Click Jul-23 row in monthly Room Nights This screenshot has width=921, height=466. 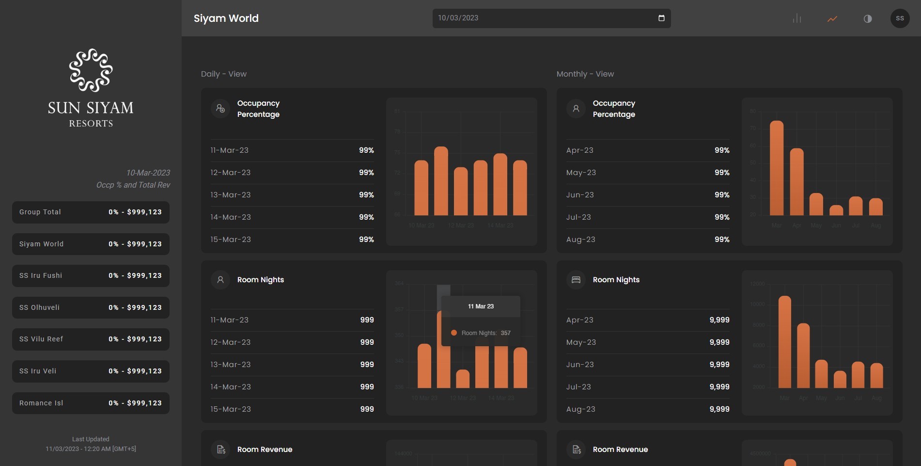[x=648, y=387]
